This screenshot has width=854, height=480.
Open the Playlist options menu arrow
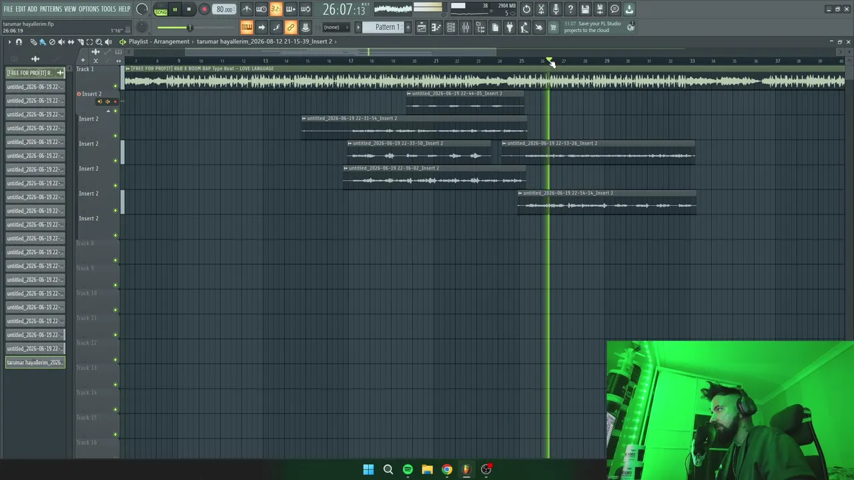coord(9,42)
